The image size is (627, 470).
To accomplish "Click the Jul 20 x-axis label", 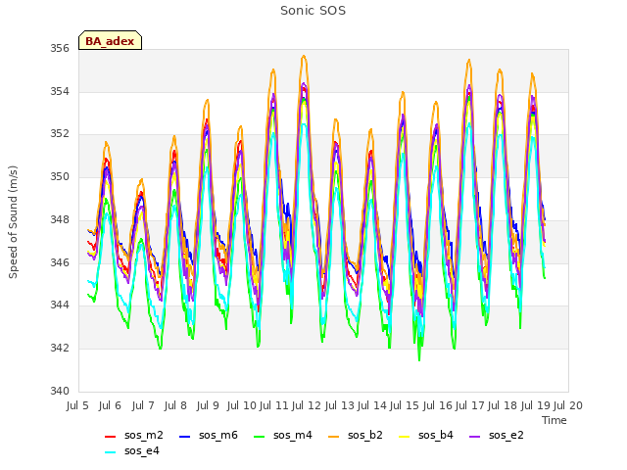I will click(x=568, y=405).
